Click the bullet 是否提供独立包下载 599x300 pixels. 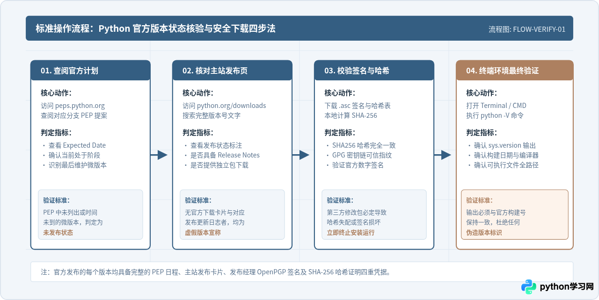tap(219, 165)
